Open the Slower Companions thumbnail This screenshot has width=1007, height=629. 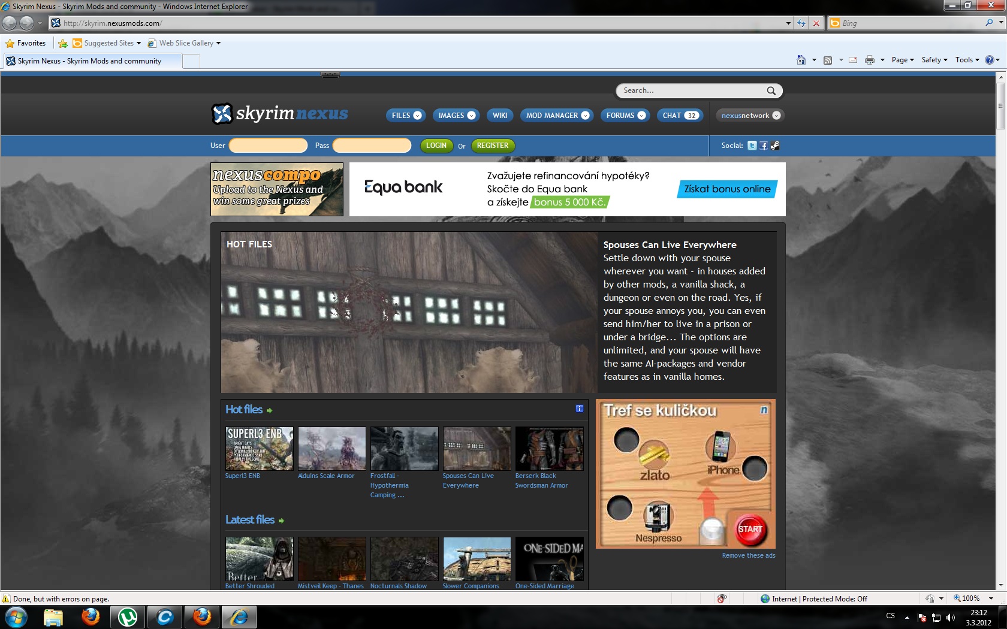[477, 559]
